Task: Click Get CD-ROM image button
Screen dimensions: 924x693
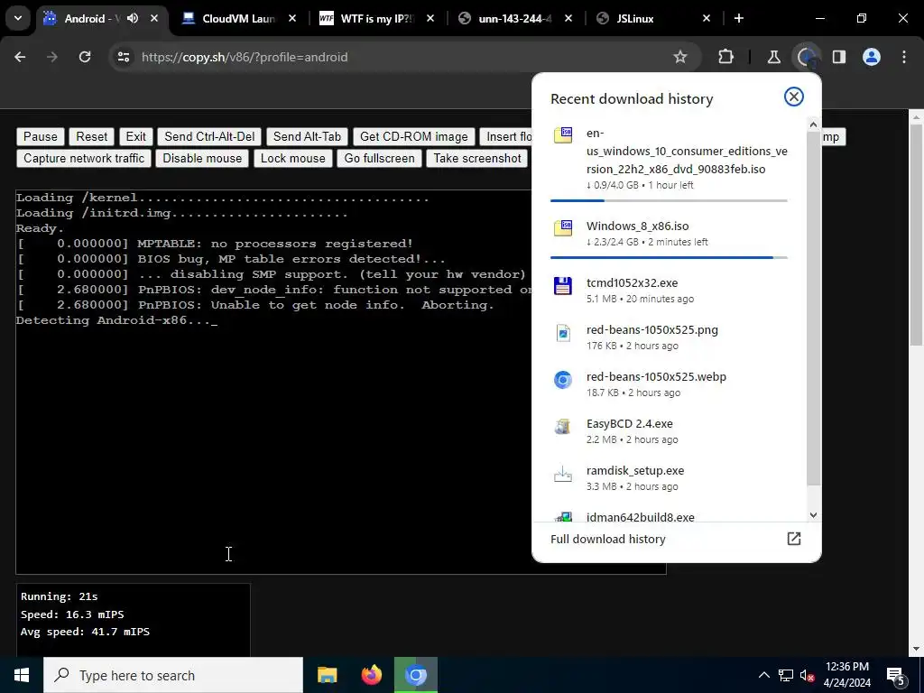Action: click(x=413, y=137)
